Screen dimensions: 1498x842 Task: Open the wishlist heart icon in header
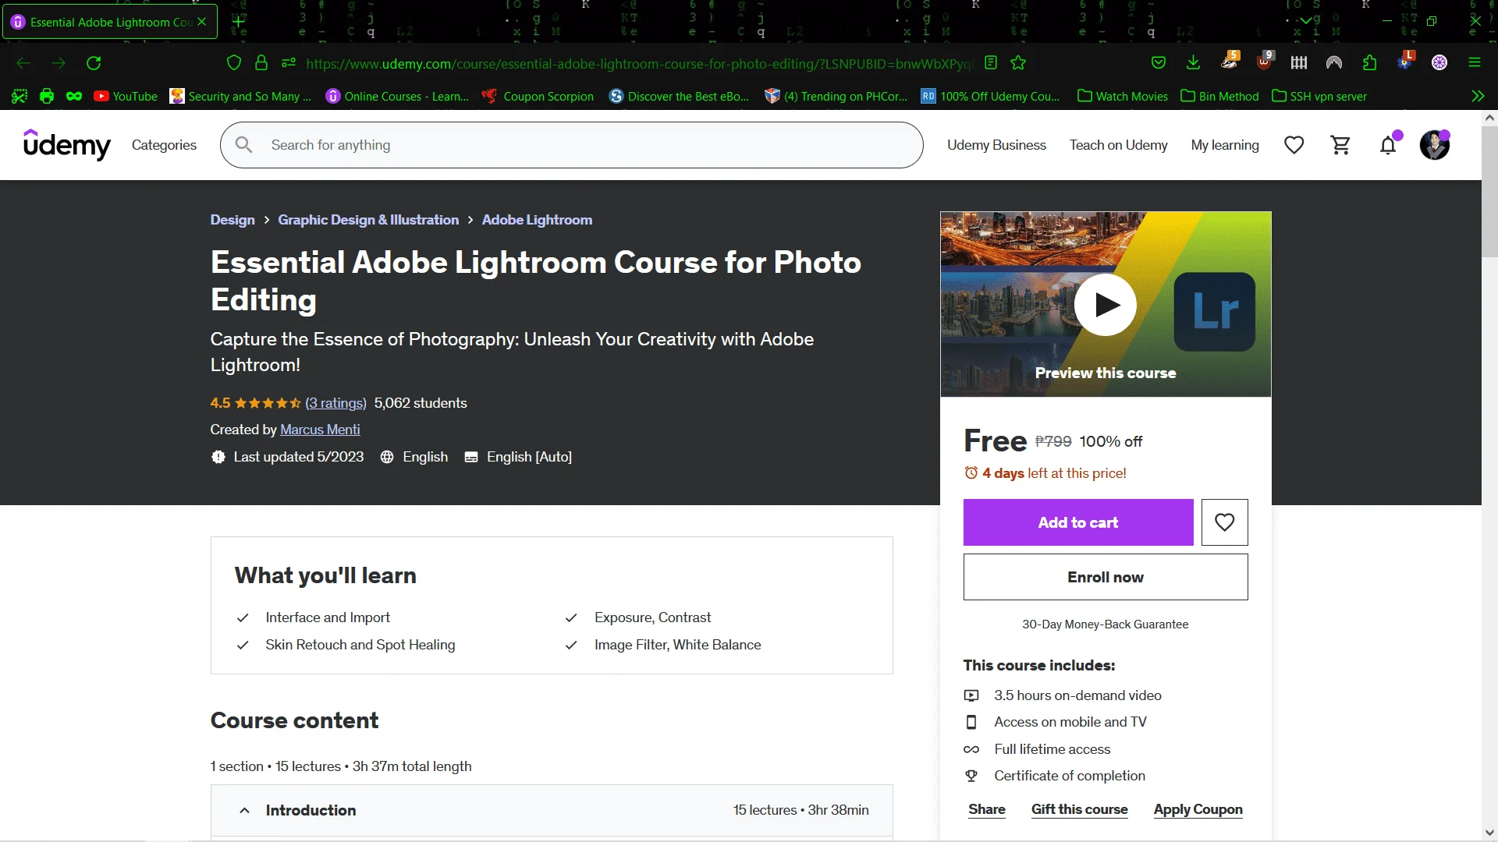tap(1294, 145)
